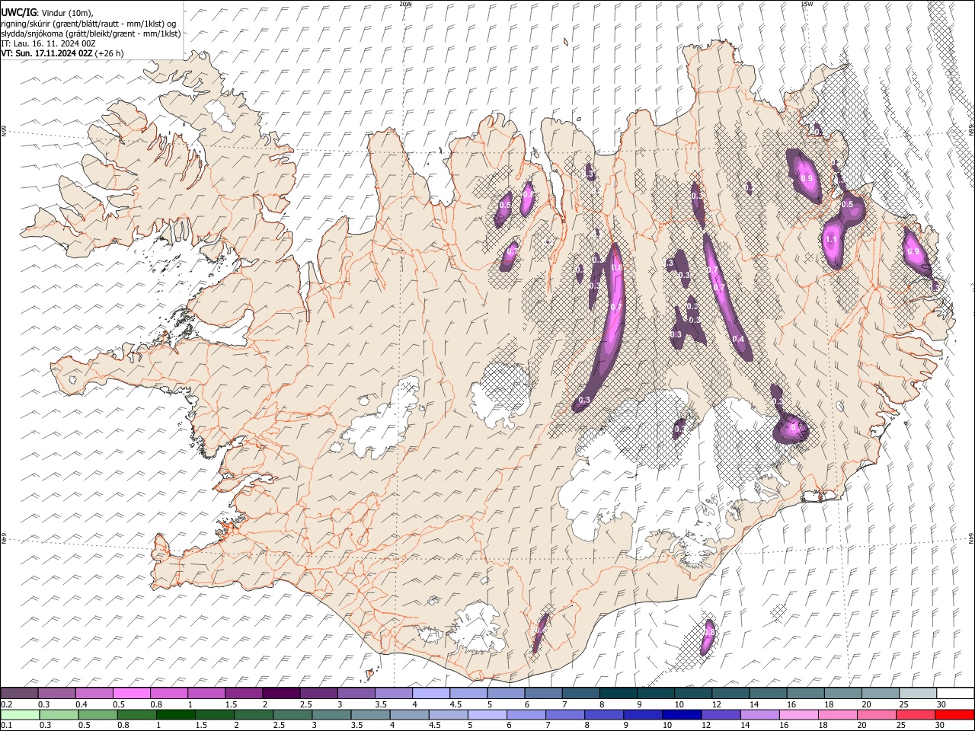Viewport: 975px width, 731px height.
Task: Click the bright pink 0.5 swatch in the upper snow scale
Action: coord(131,693)
